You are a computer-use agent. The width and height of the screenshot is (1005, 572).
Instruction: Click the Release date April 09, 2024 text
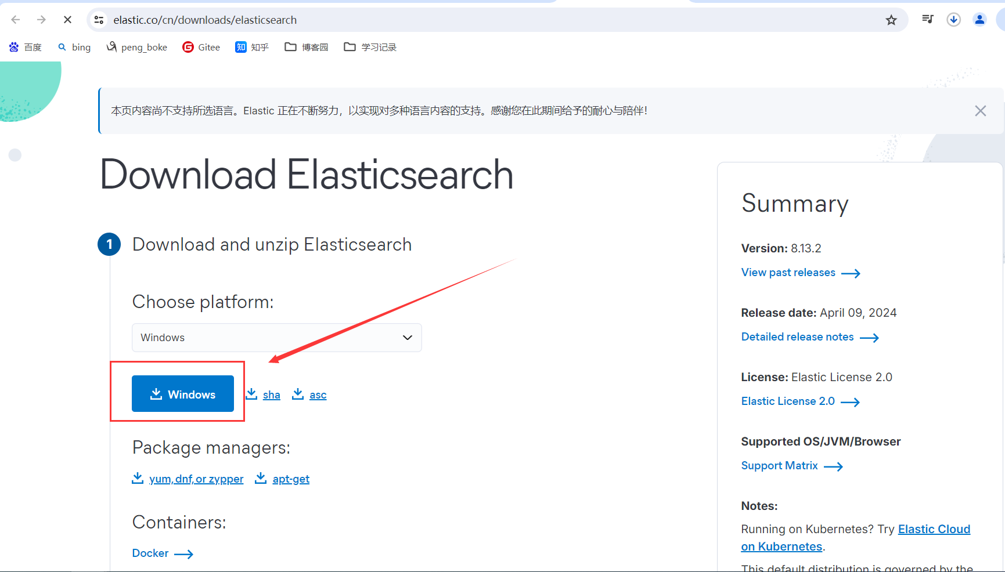coord(819,313)
